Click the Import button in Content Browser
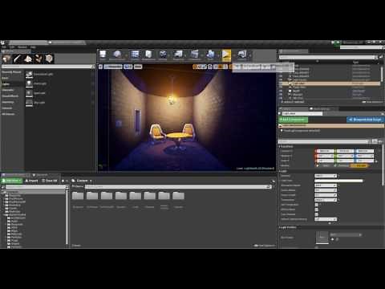 coord(31,181)
